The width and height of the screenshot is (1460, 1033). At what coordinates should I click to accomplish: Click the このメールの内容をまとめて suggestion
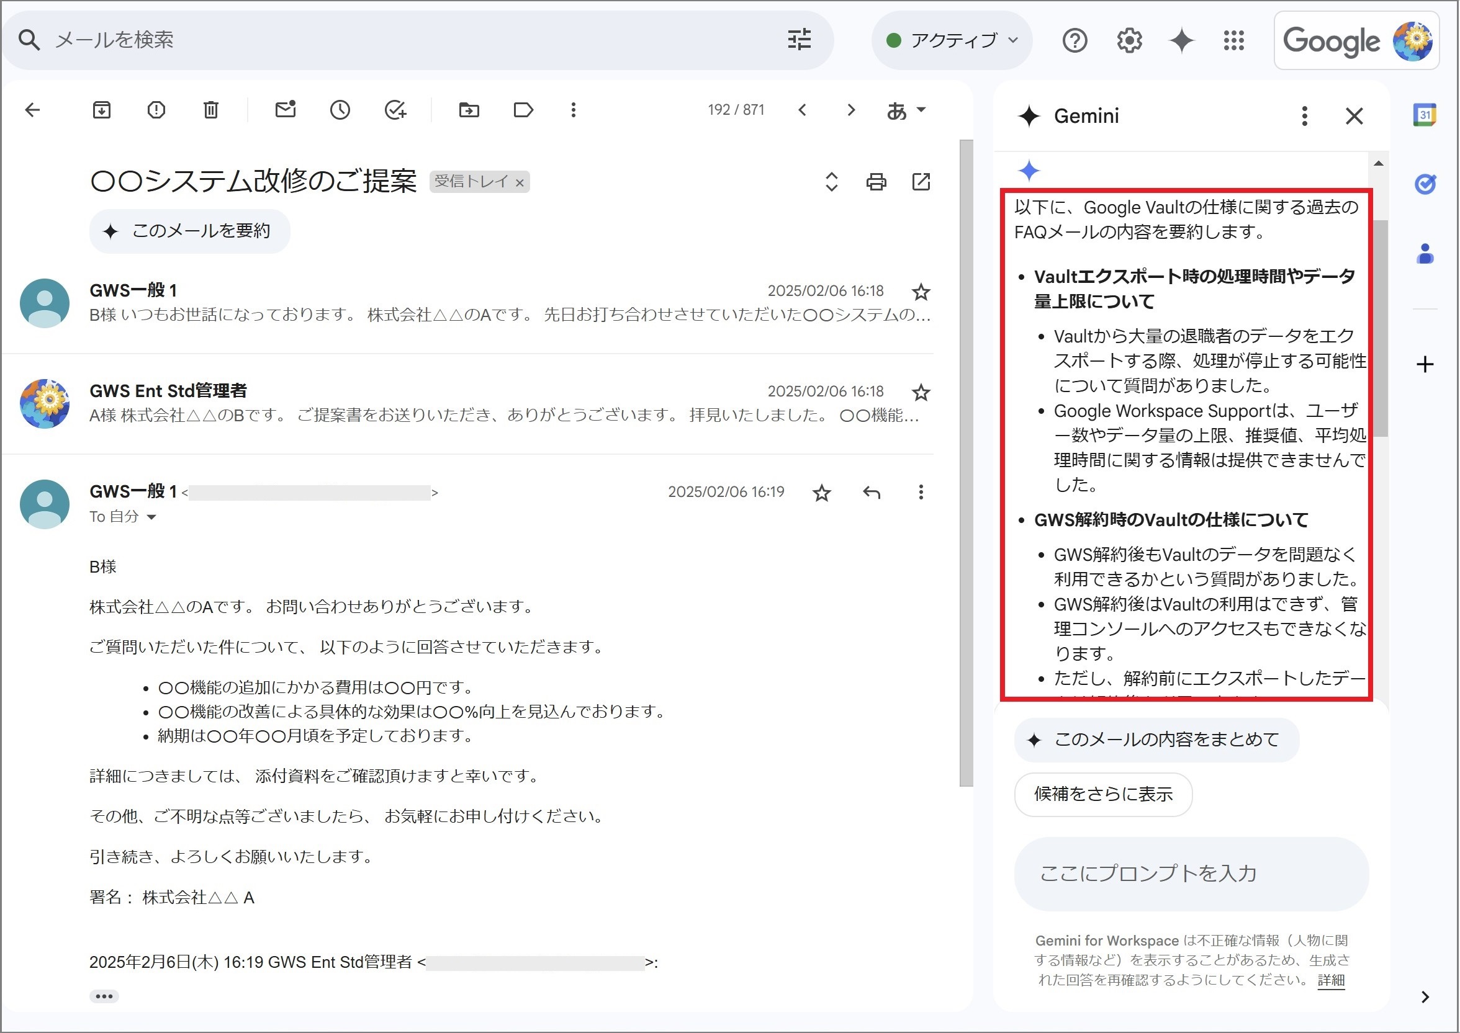pos(1156,740)
